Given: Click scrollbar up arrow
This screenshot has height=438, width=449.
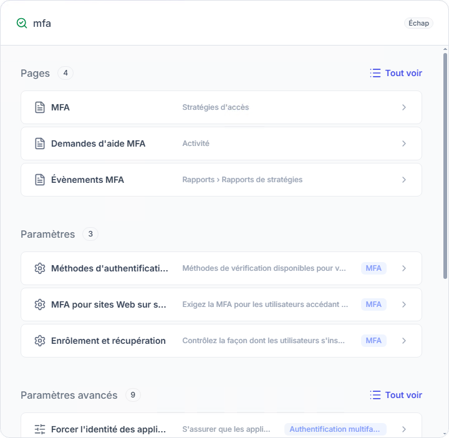Looking at the screenshot, I should [445, 49].
